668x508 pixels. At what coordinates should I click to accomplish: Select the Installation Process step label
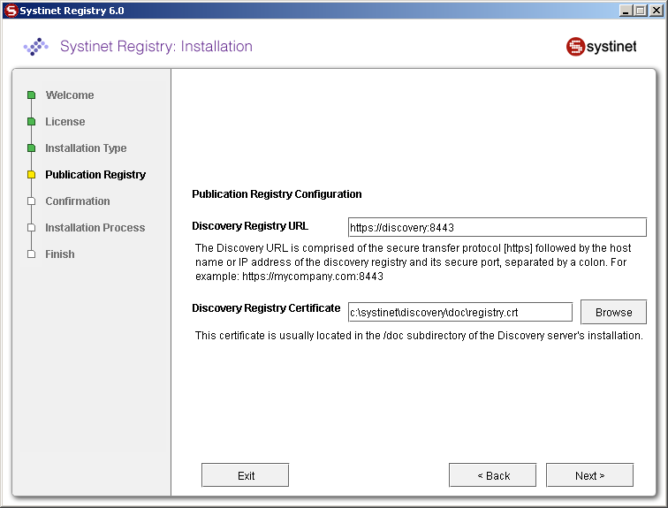point(95,227)
